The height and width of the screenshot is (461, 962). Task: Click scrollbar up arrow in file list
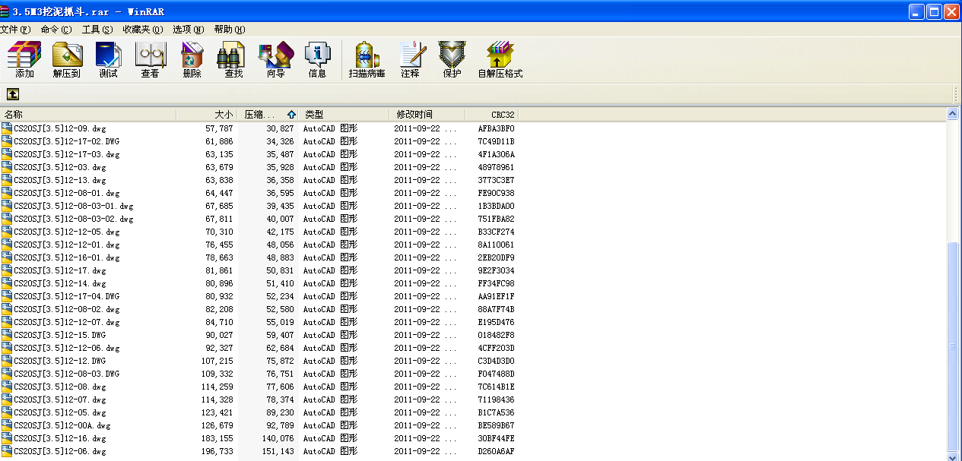(x=953, y=114)
